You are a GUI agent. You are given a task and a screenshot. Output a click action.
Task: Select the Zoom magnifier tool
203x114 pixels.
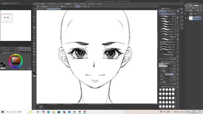coord(34,11)
